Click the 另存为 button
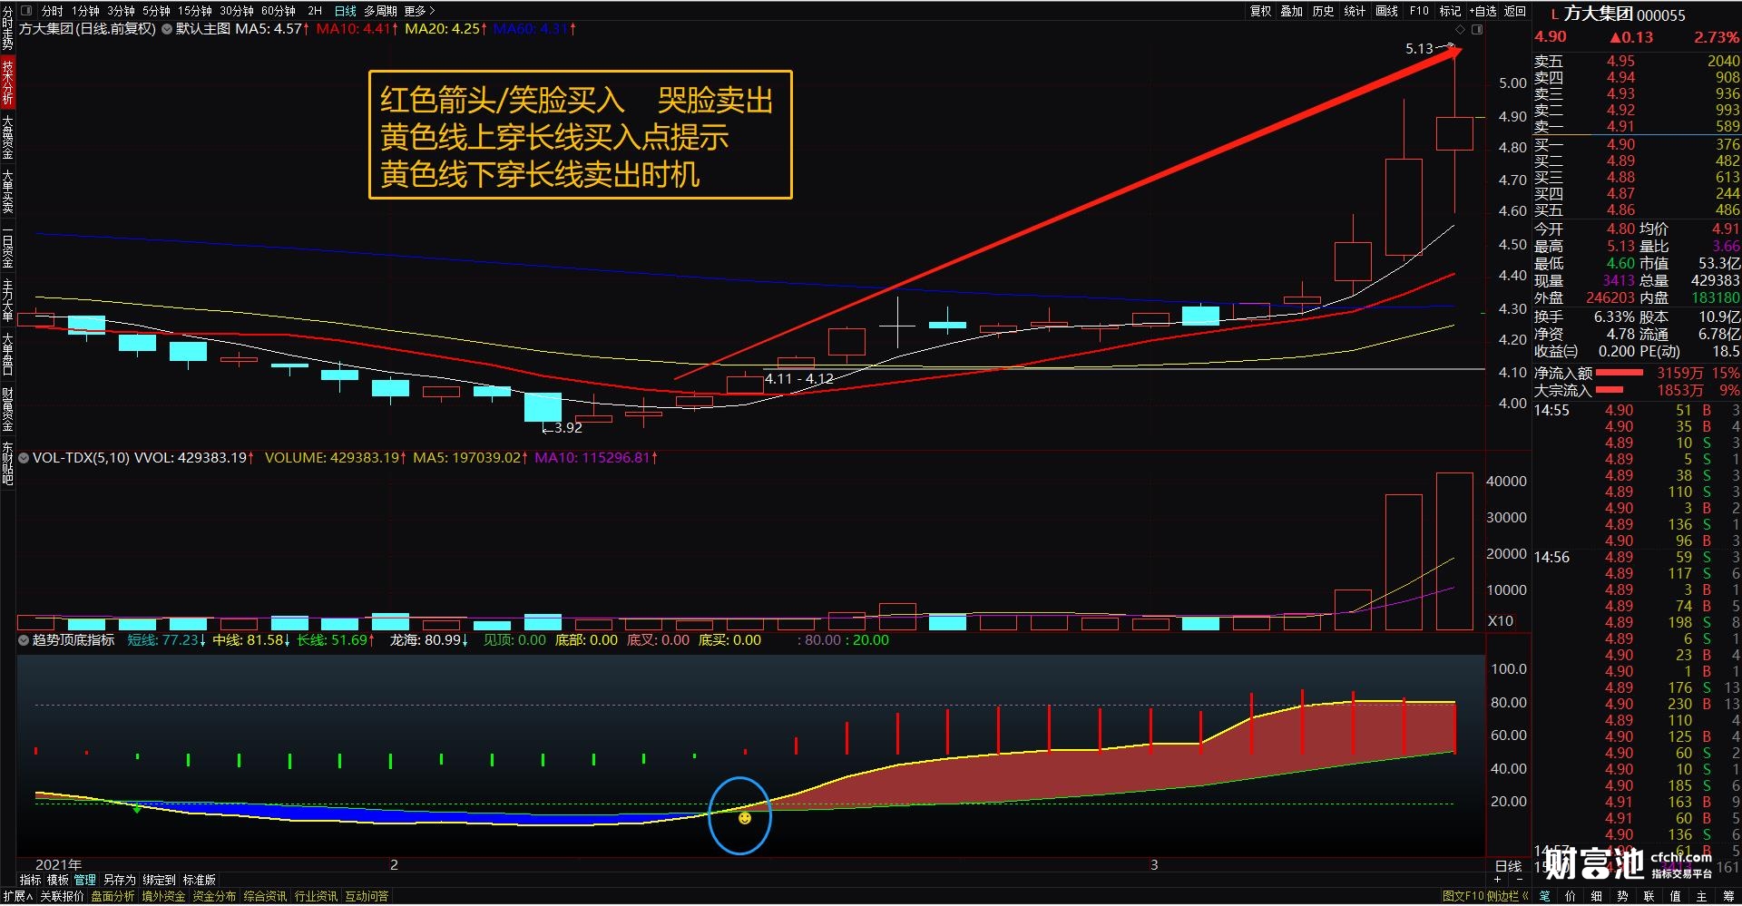This screenshot has width=1742, height=906. pos(120,880)
